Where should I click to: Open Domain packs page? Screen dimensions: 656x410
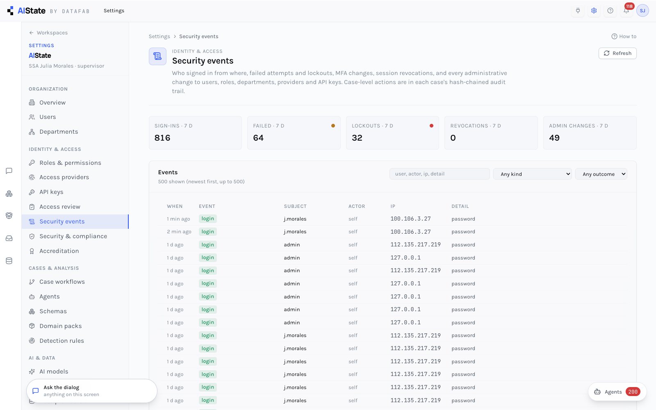pyautogui.click(x=75, y=326)
